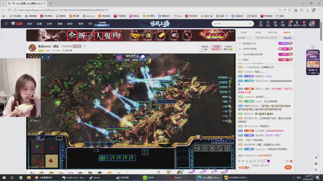
Task: Open the 百度搜索 bookmark
Action: [x=31, y=16]
